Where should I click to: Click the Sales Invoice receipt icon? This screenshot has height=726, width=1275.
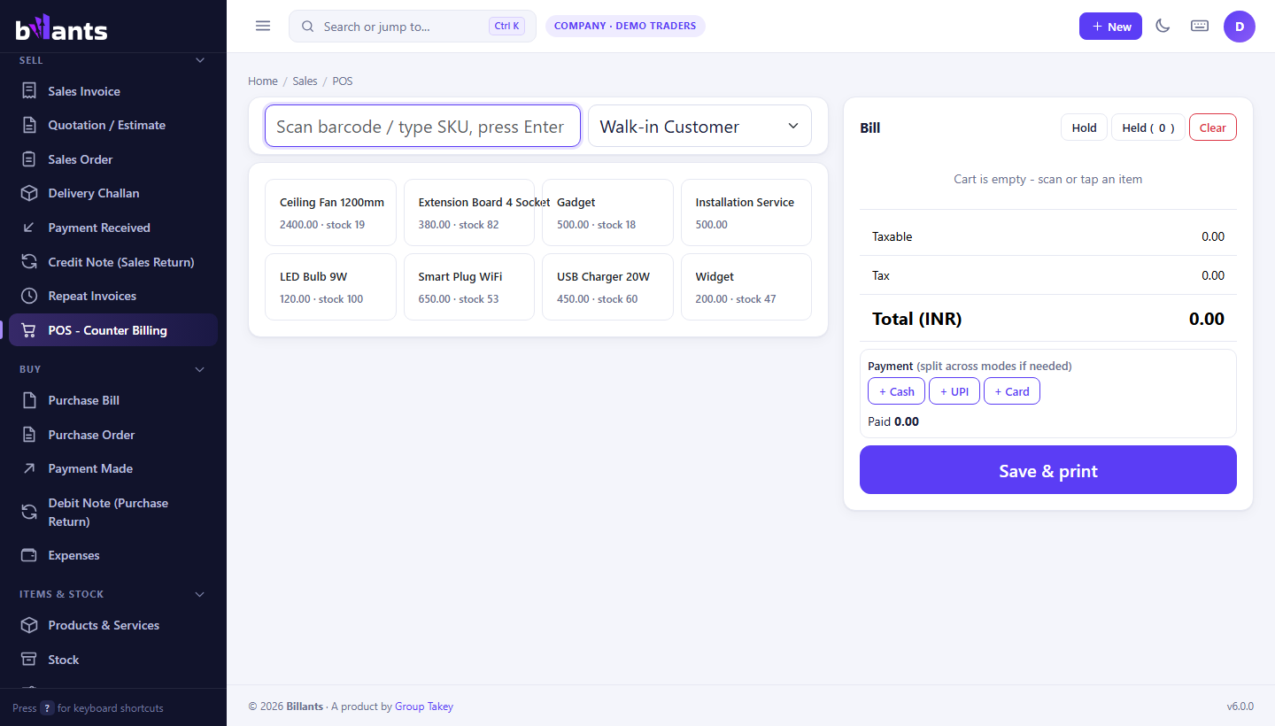coord(29,91)
